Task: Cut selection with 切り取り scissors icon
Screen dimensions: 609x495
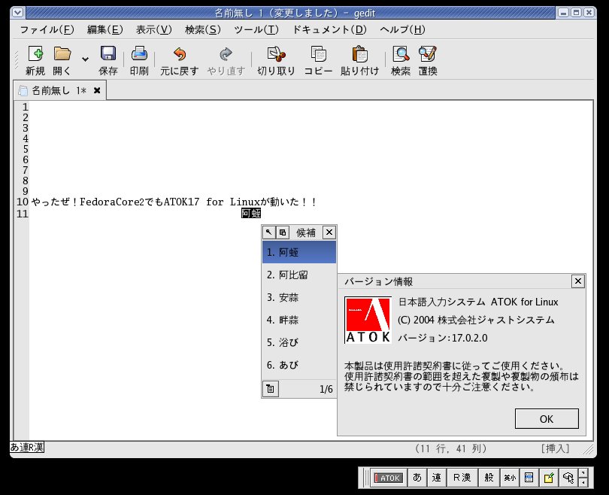Action: (276, 60)
